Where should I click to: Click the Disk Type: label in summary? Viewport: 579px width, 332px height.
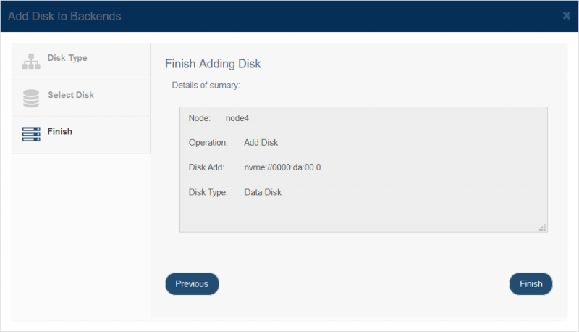pos(208,192)
